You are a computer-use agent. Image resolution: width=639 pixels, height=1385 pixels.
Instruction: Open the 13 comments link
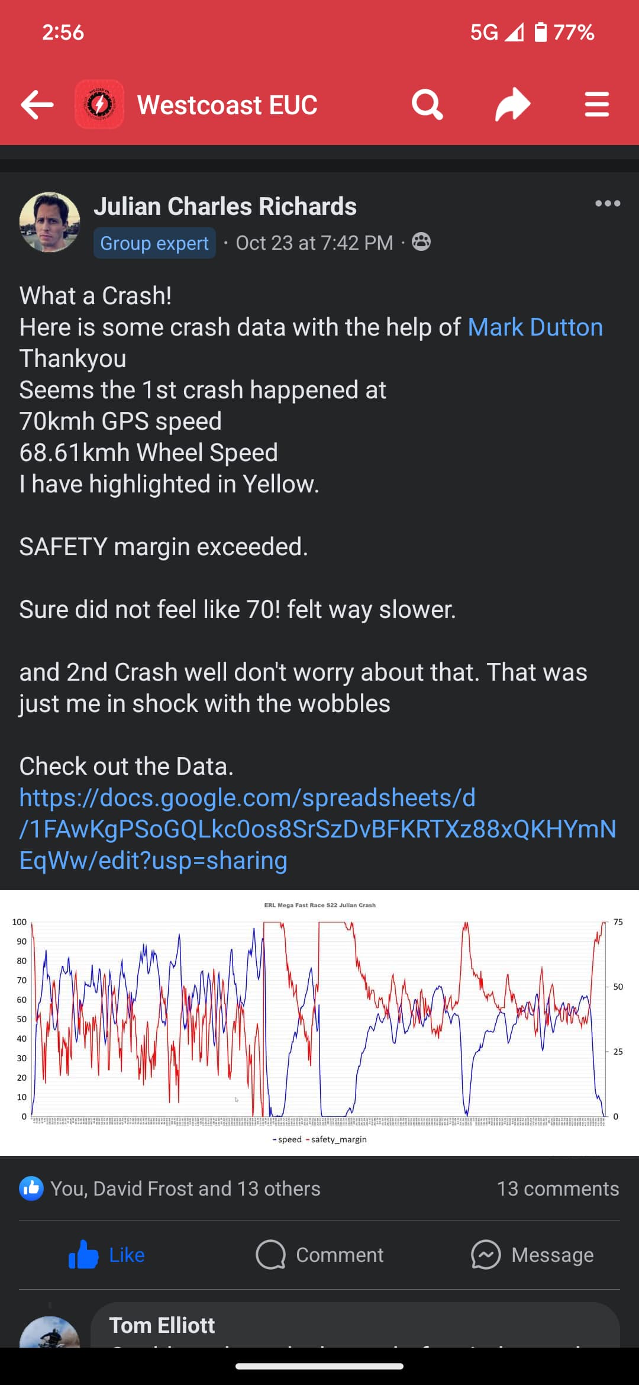[557, 1188]
